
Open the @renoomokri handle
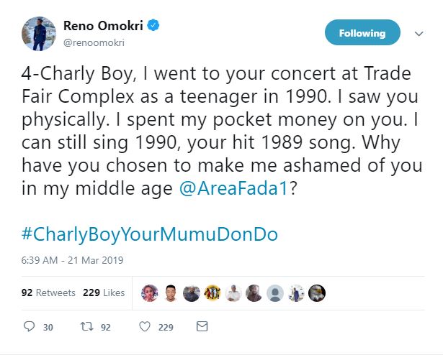coord(94,43)
